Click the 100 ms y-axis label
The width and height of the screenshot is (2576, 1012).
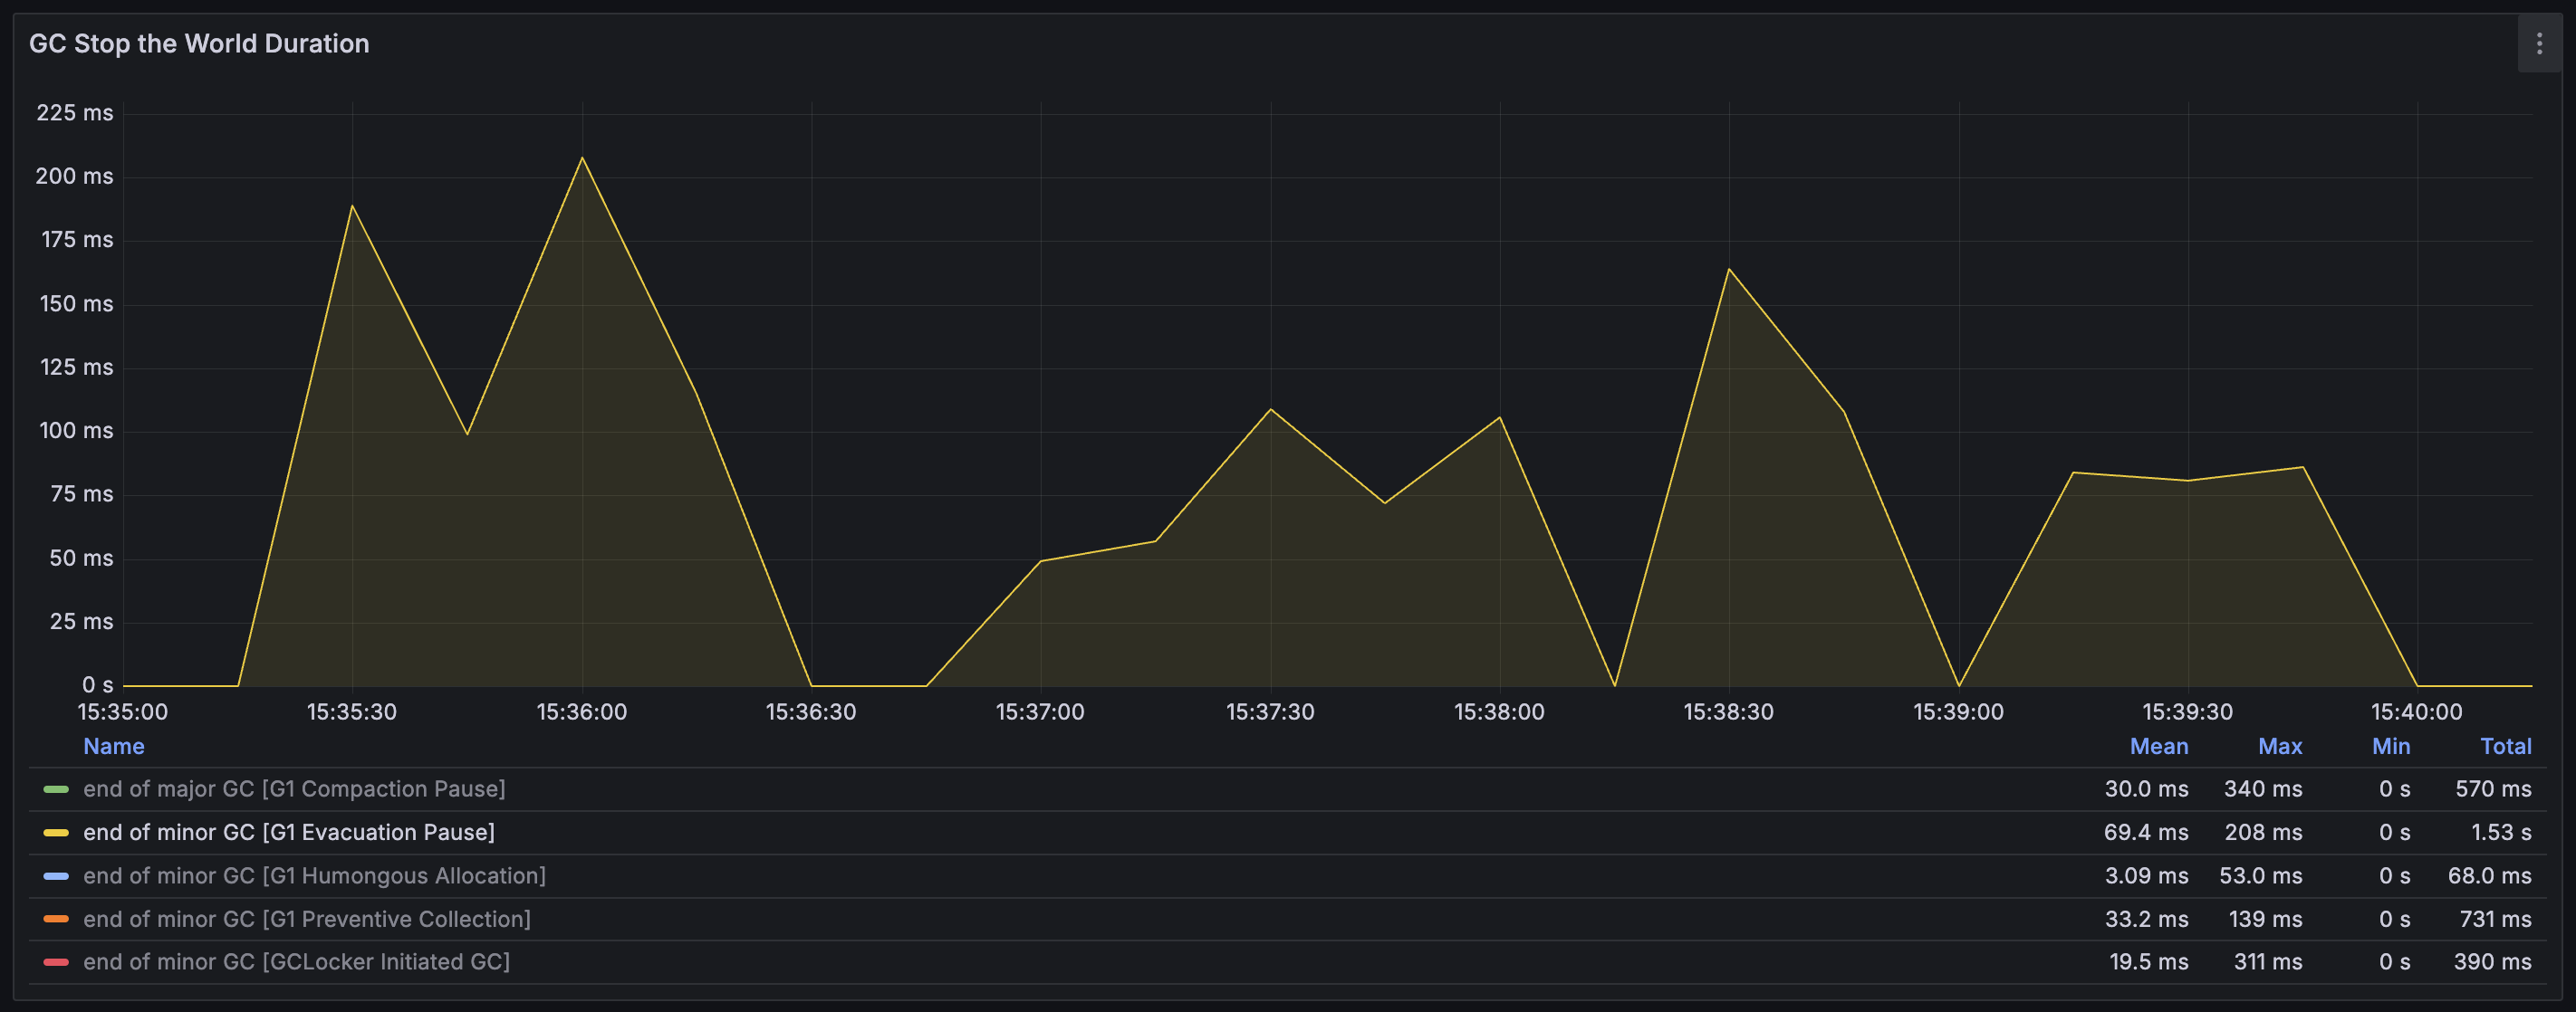(x=76, y=431)
